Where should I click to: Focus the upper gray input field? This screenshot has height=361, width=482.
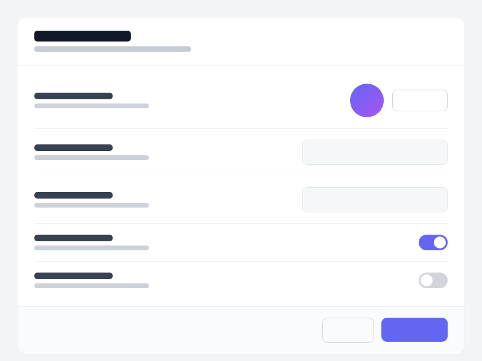point(375,152)
